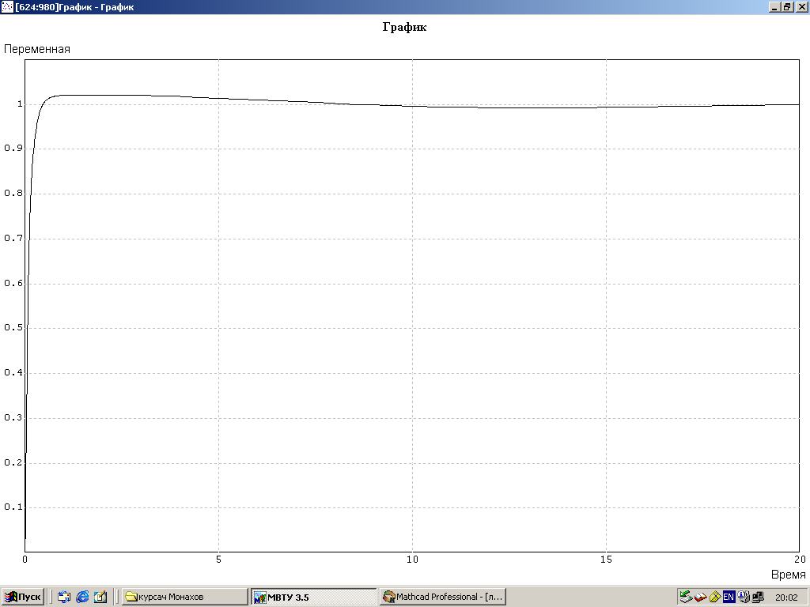Click the yellow diamond tray icon
810x607 pixels.
pyautogui.click(x=715, y=598)
